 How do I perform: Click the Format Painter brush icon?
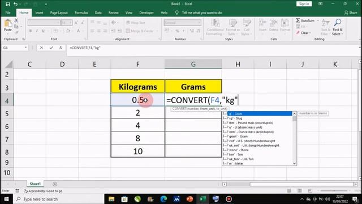16,32
